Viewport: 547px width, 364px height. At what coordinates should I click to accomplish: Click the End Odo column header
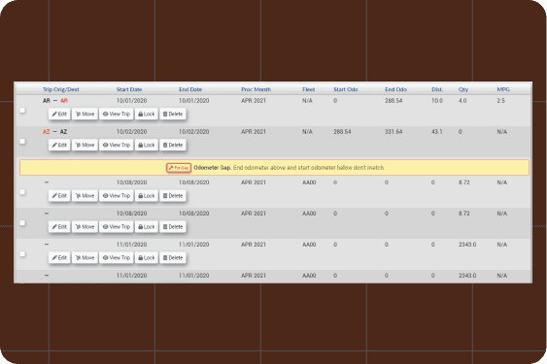[x=395, y=89]
